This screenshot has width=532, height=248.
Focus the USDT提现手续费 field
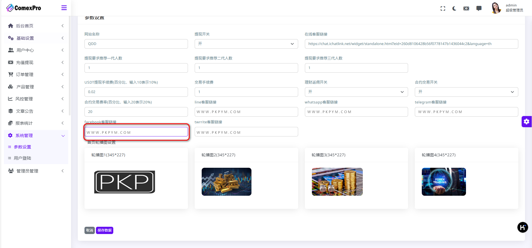(136, 92)
